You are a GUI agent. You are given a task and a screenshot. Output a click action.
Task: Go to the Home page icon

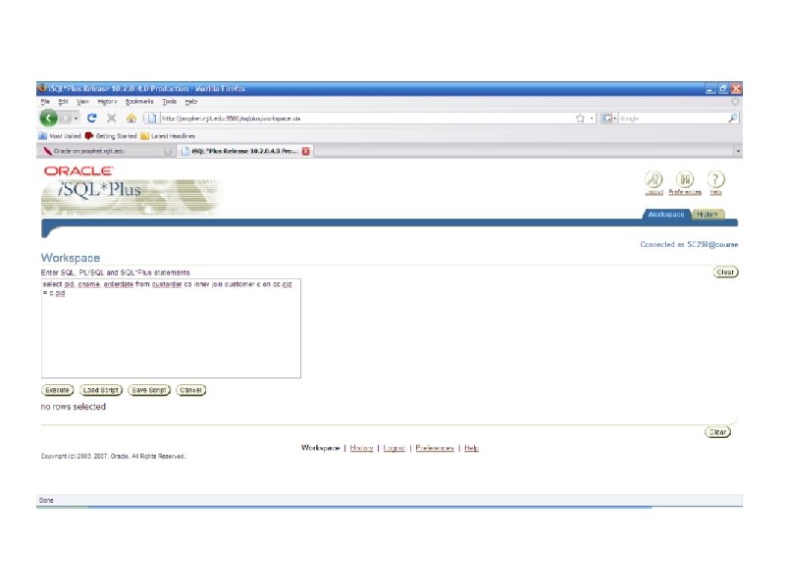(131, 119)
